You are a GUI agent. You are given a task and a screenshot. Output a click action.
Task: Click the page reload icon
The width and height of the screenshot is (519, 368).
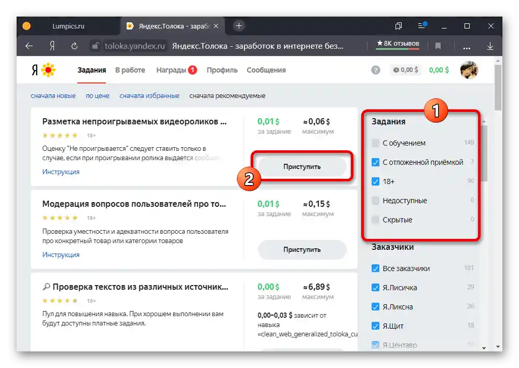coord(74,46)
